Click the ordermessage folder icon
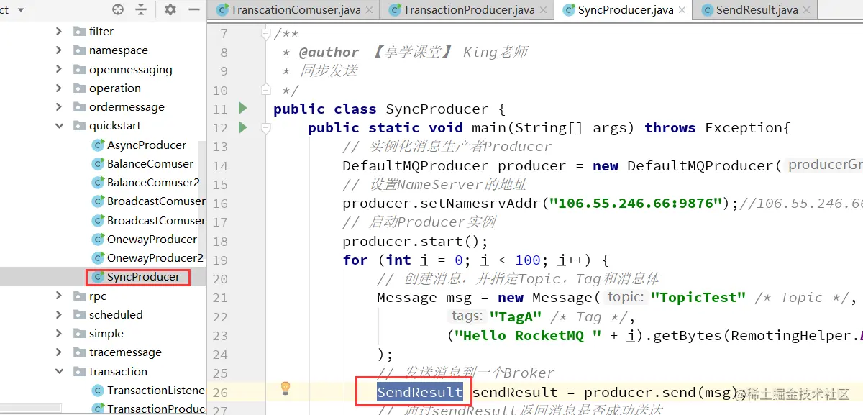 pyautogui.click(x=80, y=106)
